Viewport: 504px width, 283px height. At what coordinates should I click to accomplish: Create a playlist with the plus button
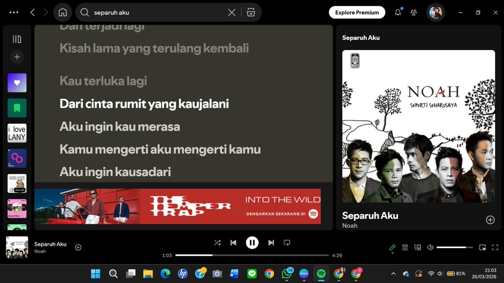pos(17,57)
